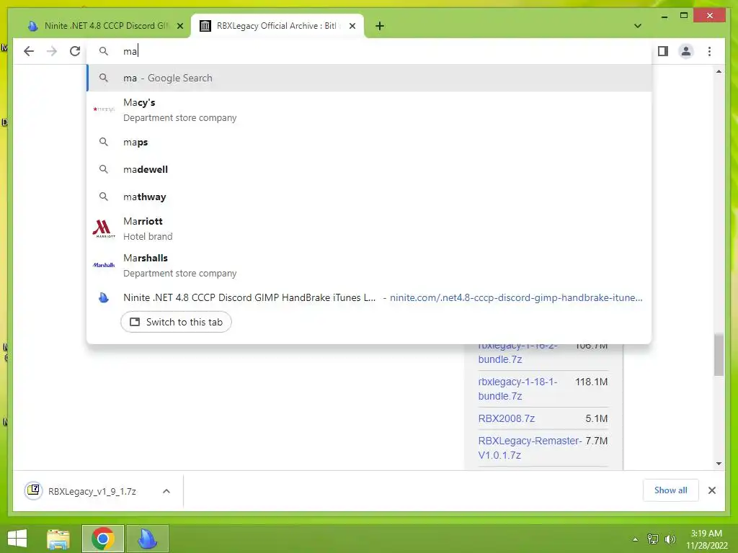Click the magnifier icon beside 'mathway'
The image size is (738, 553).
tap(104, 197)
